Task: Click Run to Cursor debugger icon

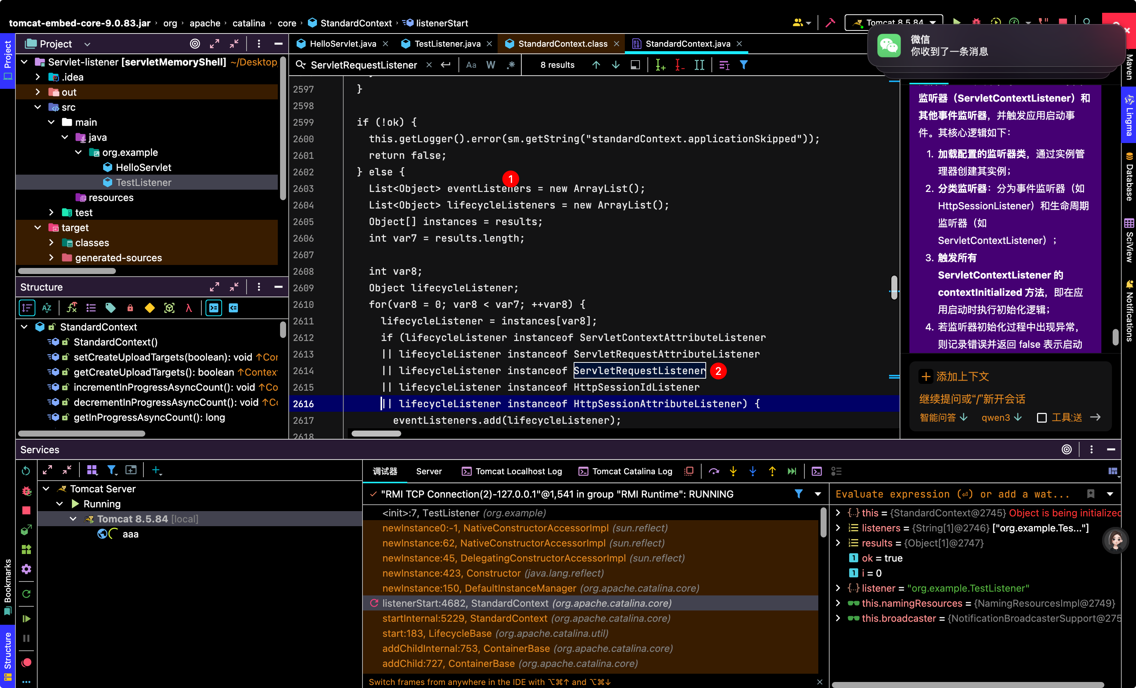Action: [792, 471]
